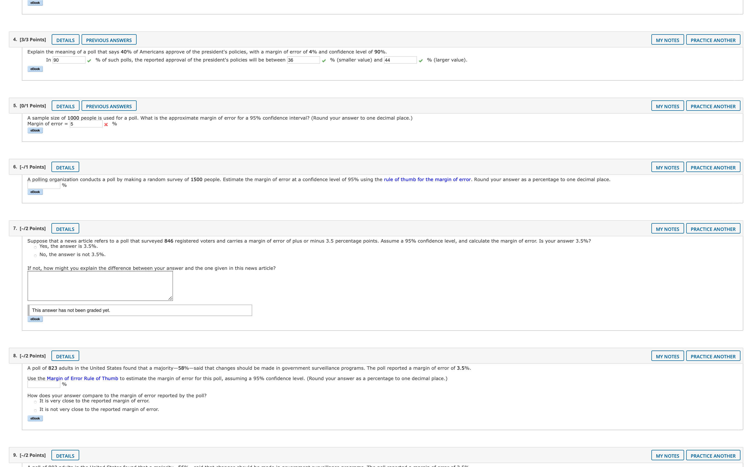Click the explanation text area in question 7
Viewport: 748px width, 467px height.
tap(100, 286)
